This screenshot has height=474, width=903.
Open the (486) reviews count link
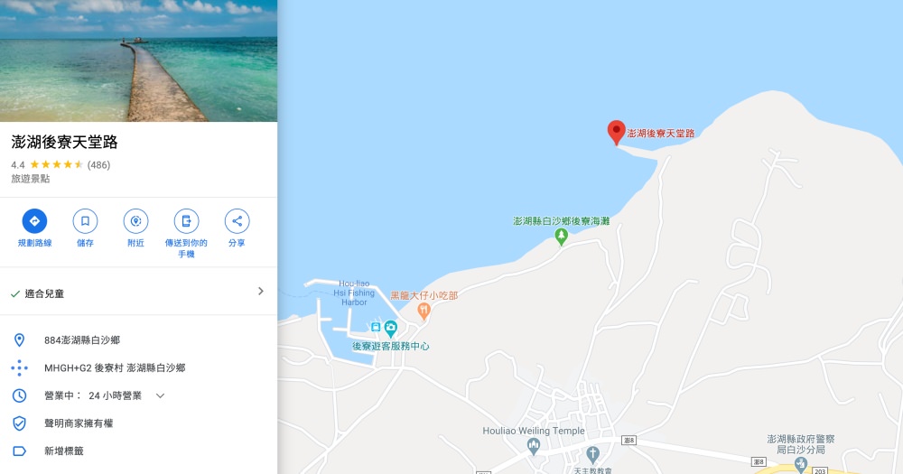point(98,164)
